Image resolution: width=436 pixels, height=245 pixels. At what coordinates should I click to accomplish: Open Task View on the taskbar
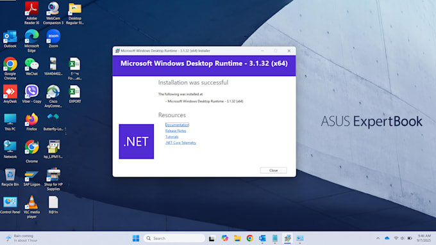coord(212,239)
